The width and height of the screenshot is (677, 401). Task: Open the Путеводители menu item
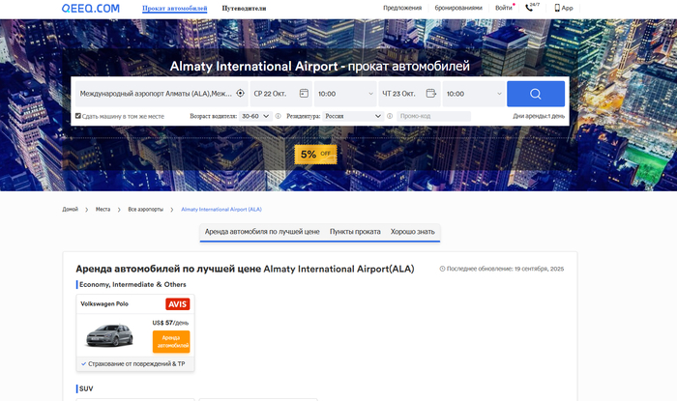click(x=244, y=8)
